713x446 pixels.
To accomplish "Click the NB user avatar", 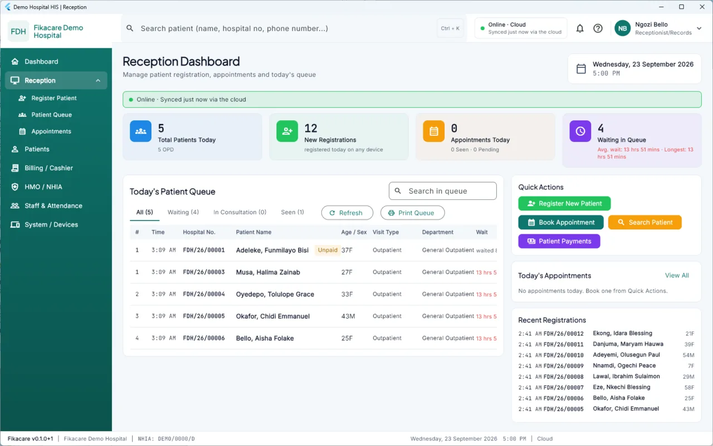I will tap(622, 28).
